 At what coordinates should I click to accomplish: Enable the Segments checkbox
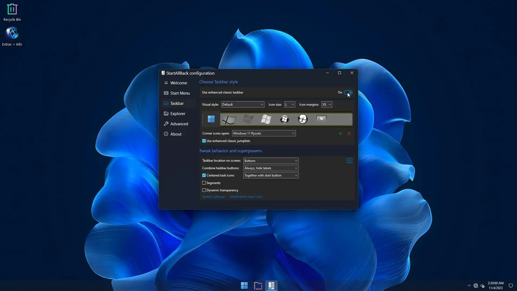click(204, 183)
